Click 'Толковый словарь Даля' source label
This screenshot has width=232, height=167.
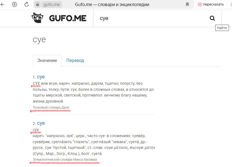point(51,107)
